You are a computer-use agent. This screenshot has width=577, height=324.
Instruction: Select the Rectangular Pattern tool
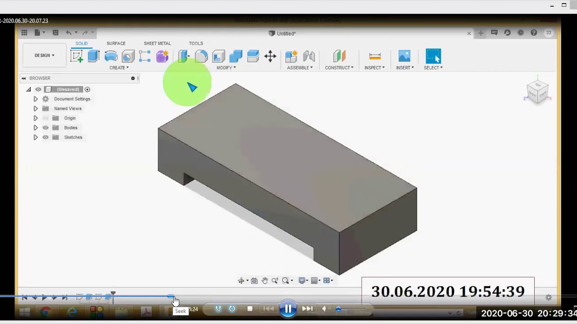pos(145,56)
